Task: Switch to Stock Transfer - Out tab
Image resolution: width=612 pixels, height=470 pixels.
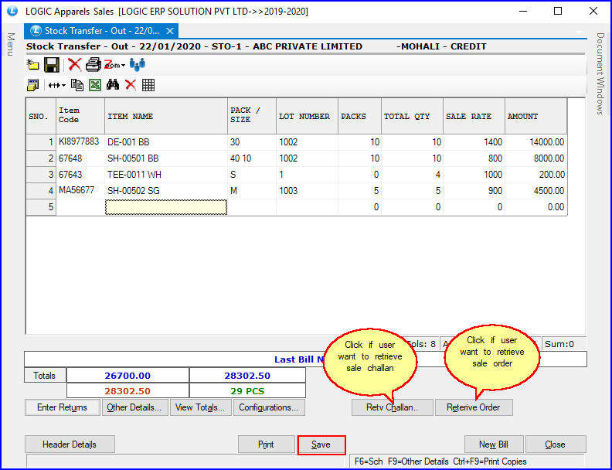Action: pos(101,31)
